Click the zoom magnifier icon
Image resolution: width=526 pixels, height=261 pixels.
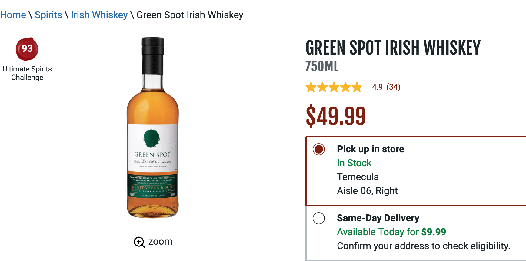[x=139, y=242]
